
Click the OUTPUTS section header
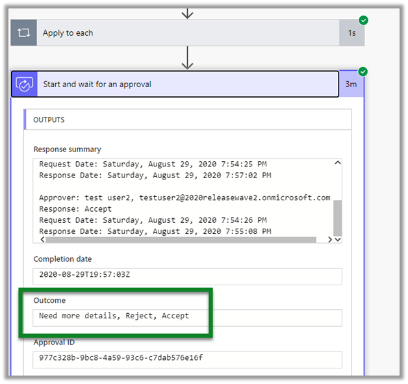tap(49, 120)
